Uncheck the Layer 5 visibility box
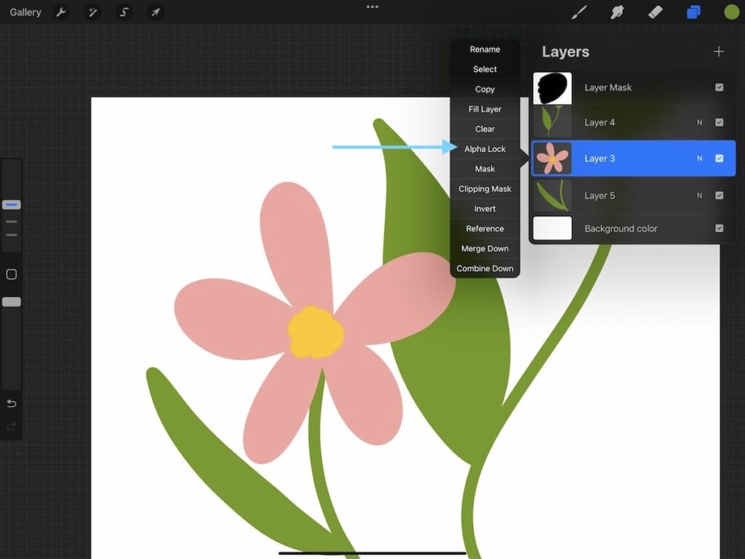The image size is (745, 559). click(x=720, y=196)
